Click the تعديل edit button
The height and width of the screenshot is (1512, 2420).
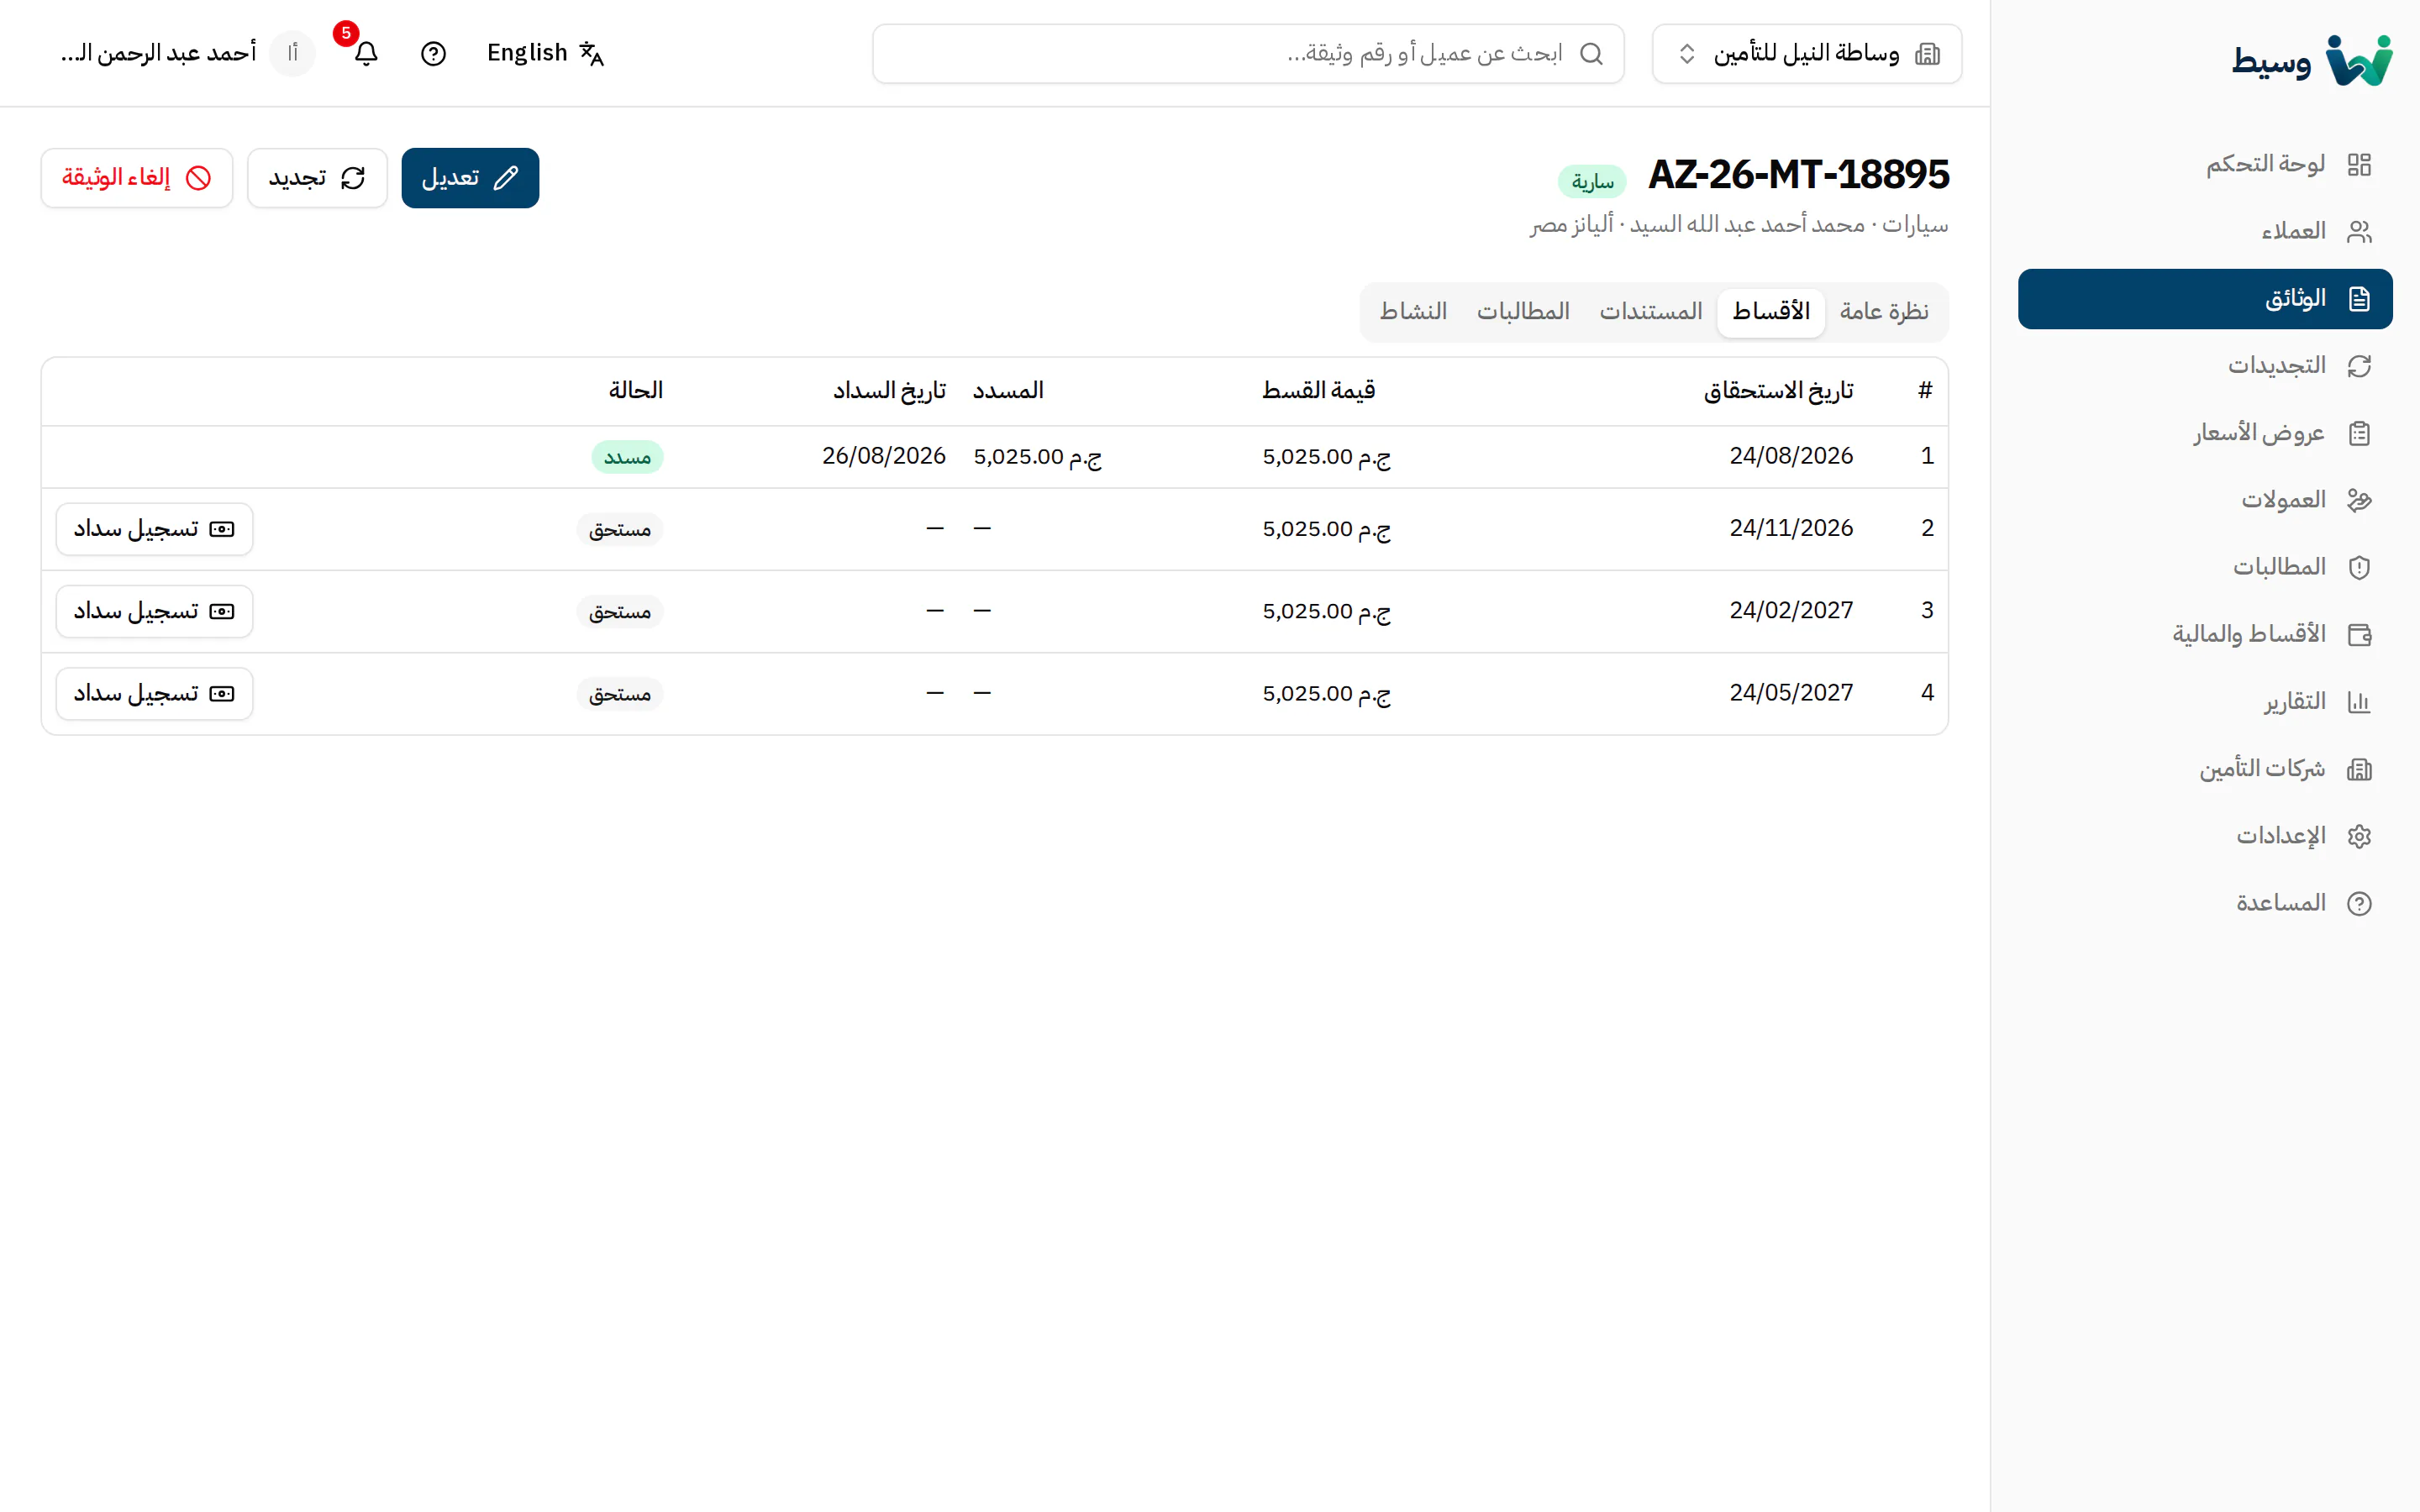point(470,178)
